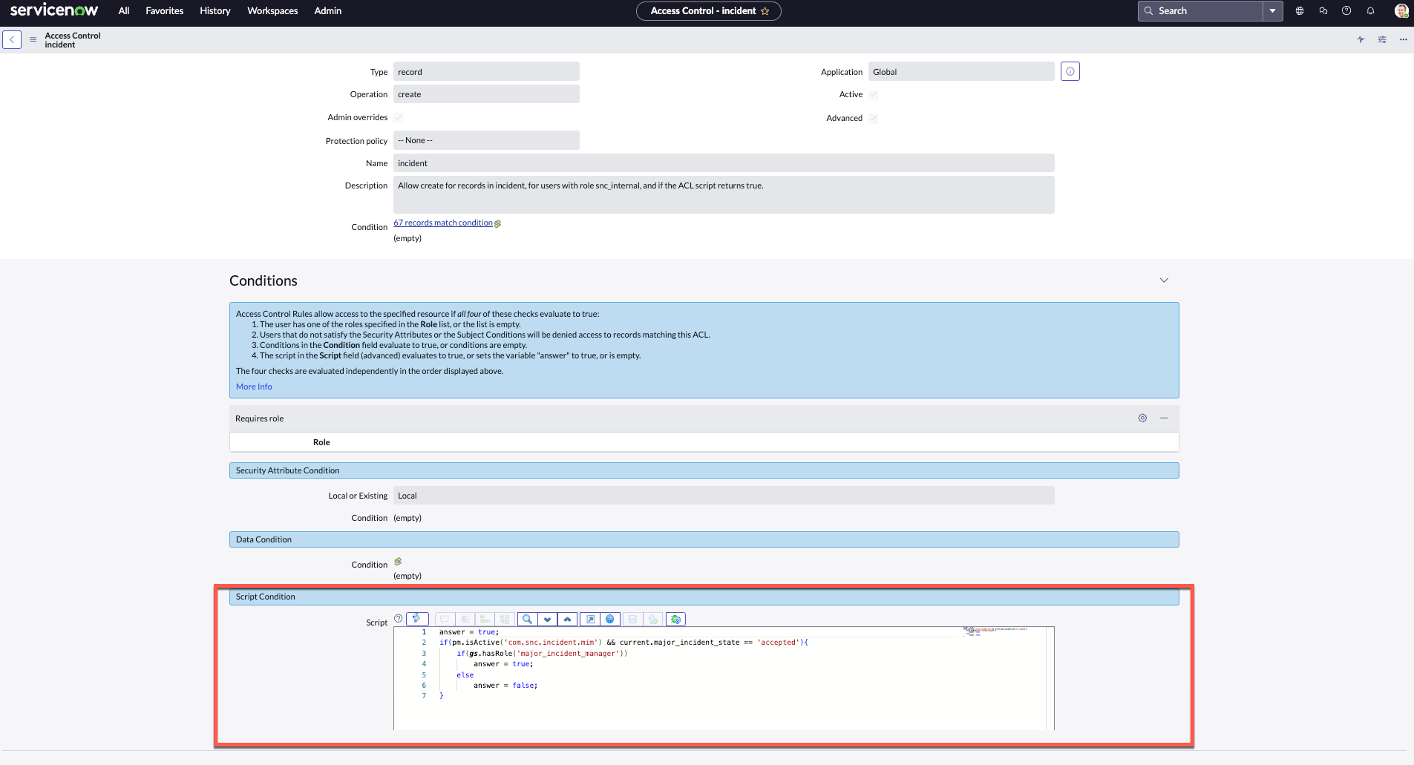The width and height of the screenshot is (1414, 765).
Task: Click the Application field showing Global
Action: (961, 72)
